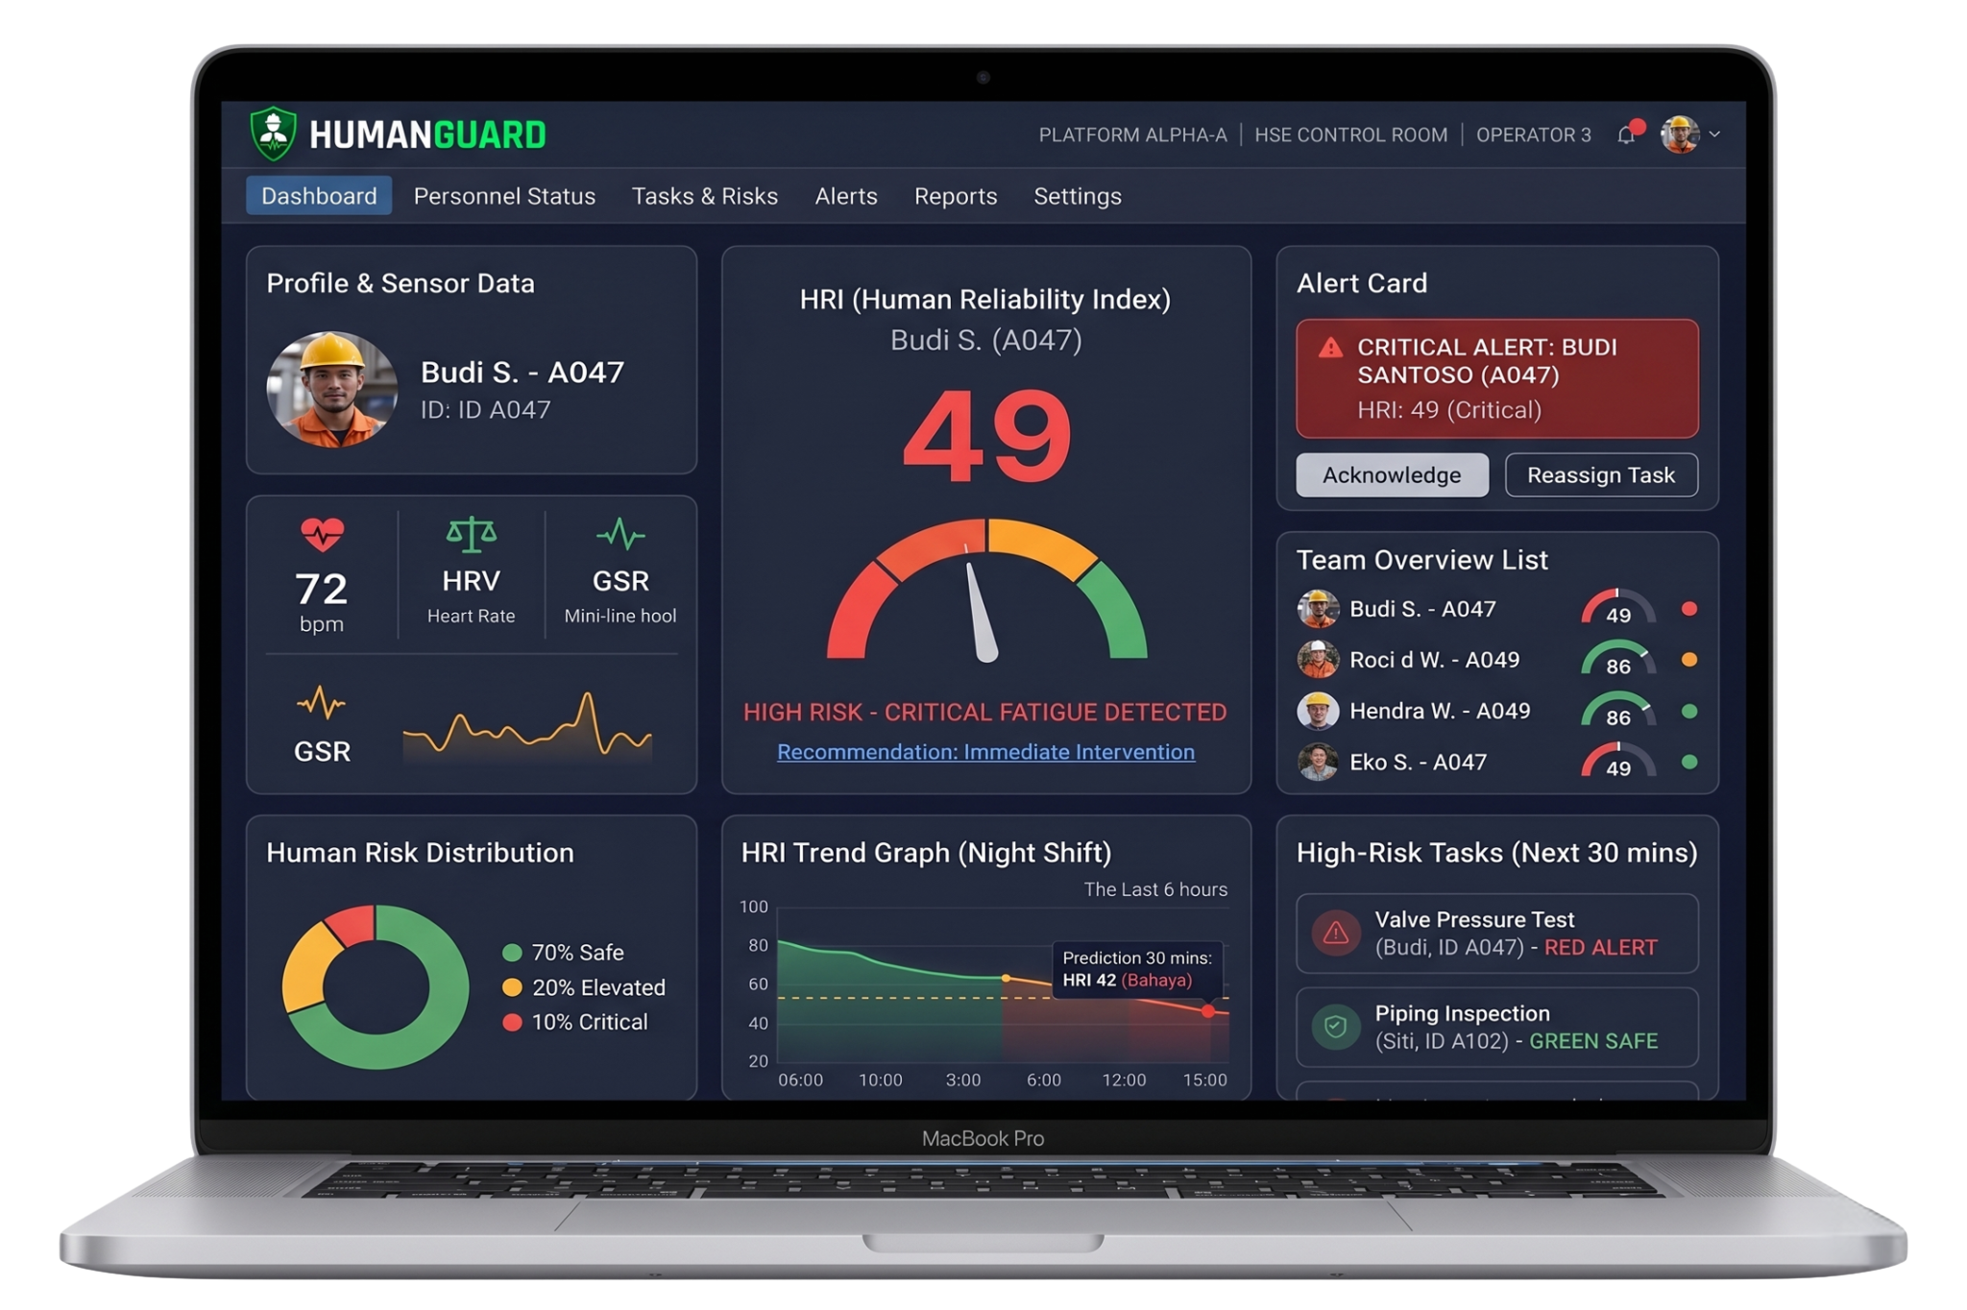Open the Settings tab

coord(1078,196)
